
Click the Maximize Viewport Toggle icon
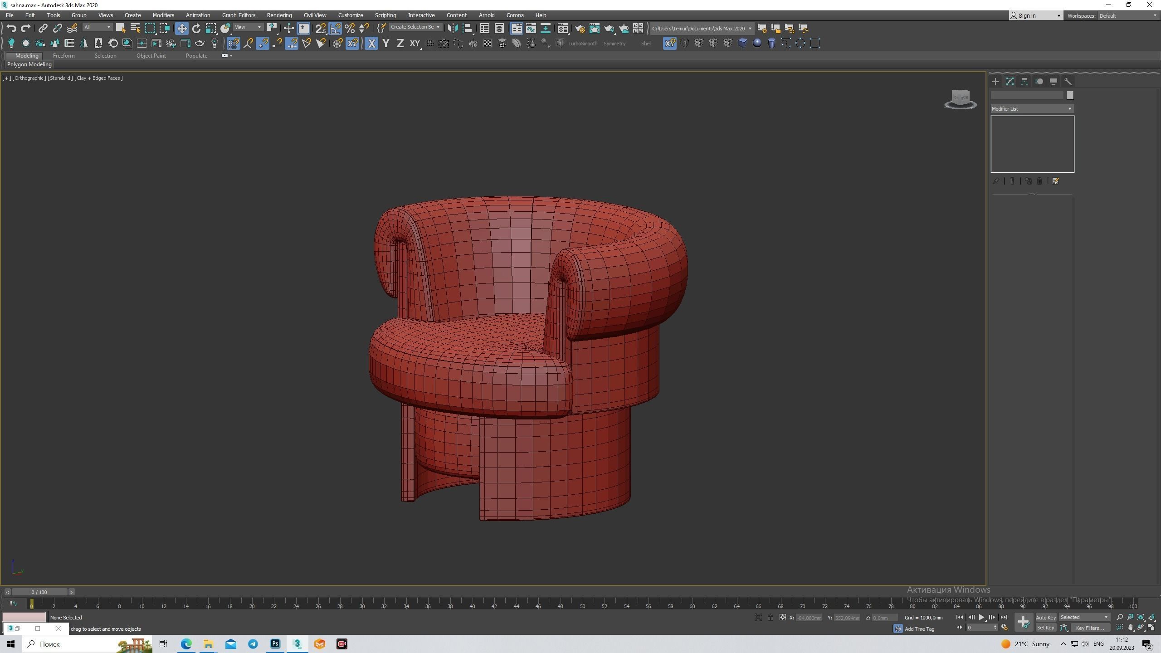pyautogui.click(x=1151, y=628)
